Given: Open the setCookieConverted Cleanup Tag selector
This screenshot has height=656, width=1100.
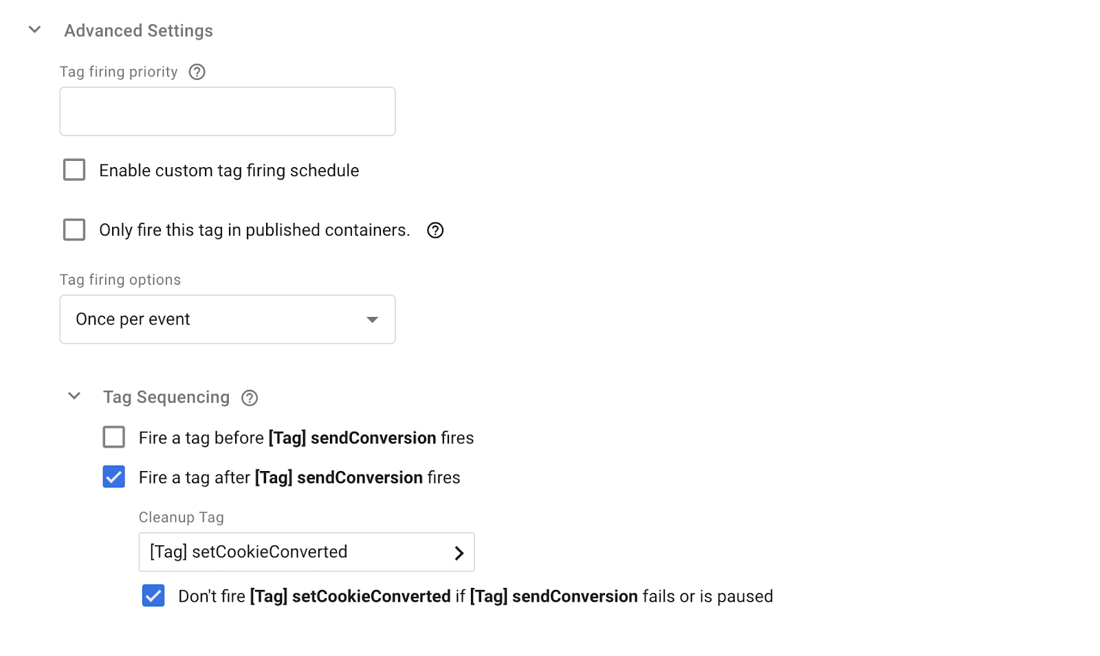Looking at the screenshot, I should click(x=296, y=552).
